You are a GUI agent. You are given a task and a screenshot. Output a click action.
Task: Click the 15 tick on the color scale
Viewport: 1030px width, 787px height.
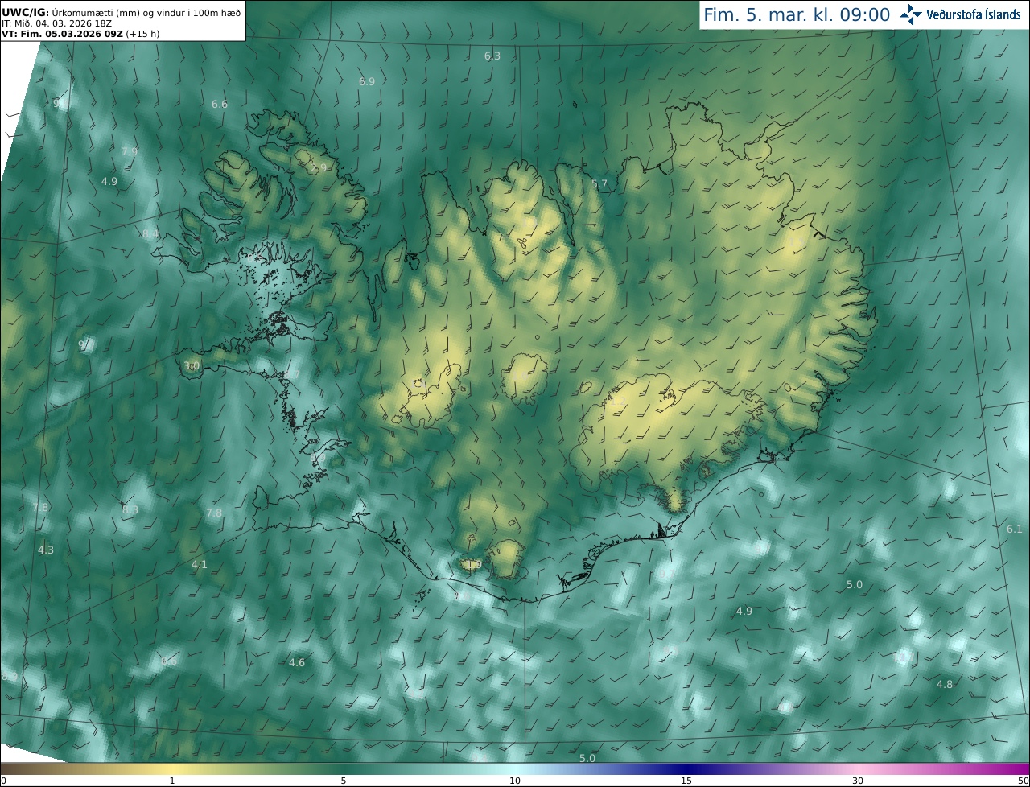click(686, 781)
